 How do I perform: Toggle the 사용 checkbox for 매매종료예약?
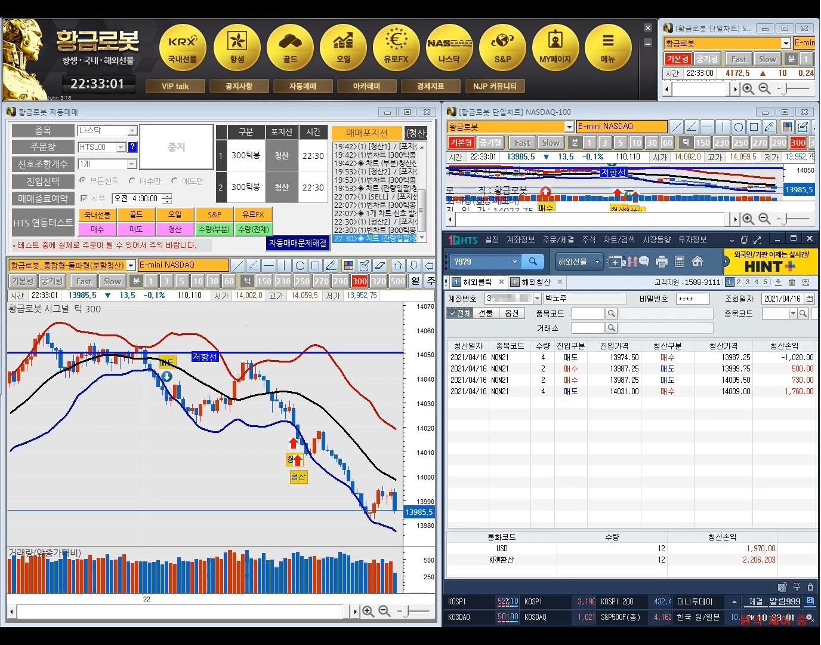point(84,198)
